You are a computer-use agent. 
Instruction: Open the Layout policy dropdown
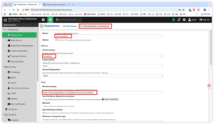pos(103,66)
